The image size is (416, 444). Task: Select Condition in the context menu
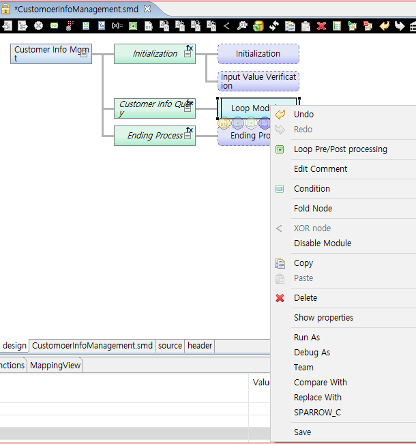(x=312, y=189)
